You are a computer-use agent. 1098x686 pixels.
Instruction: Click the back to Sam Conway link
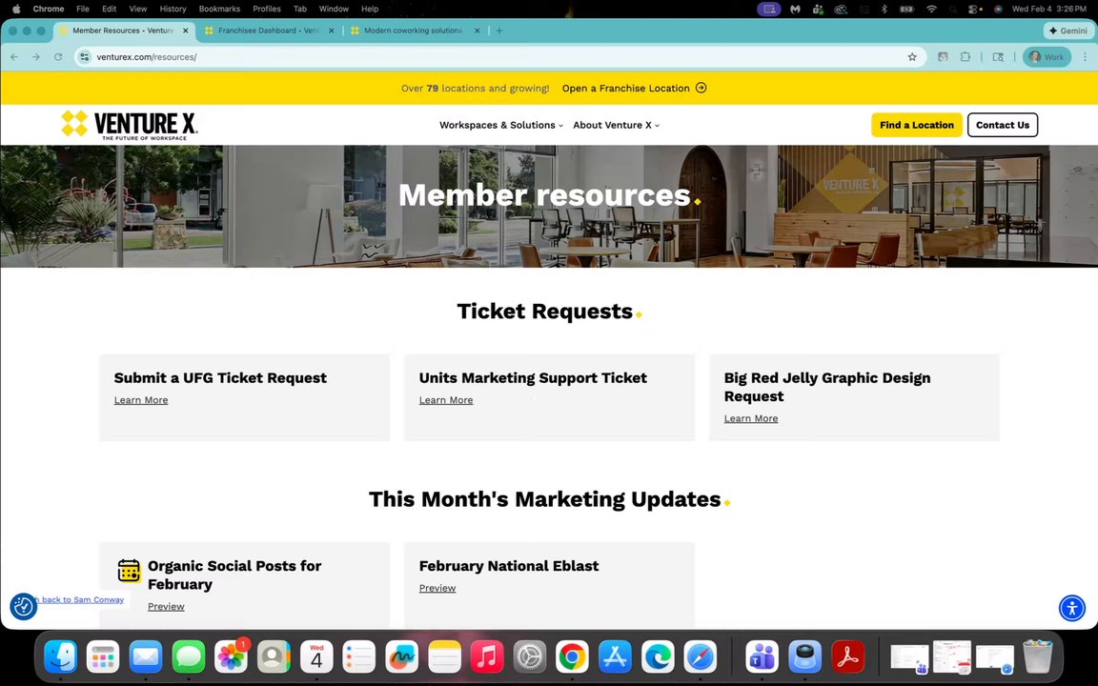80,599
